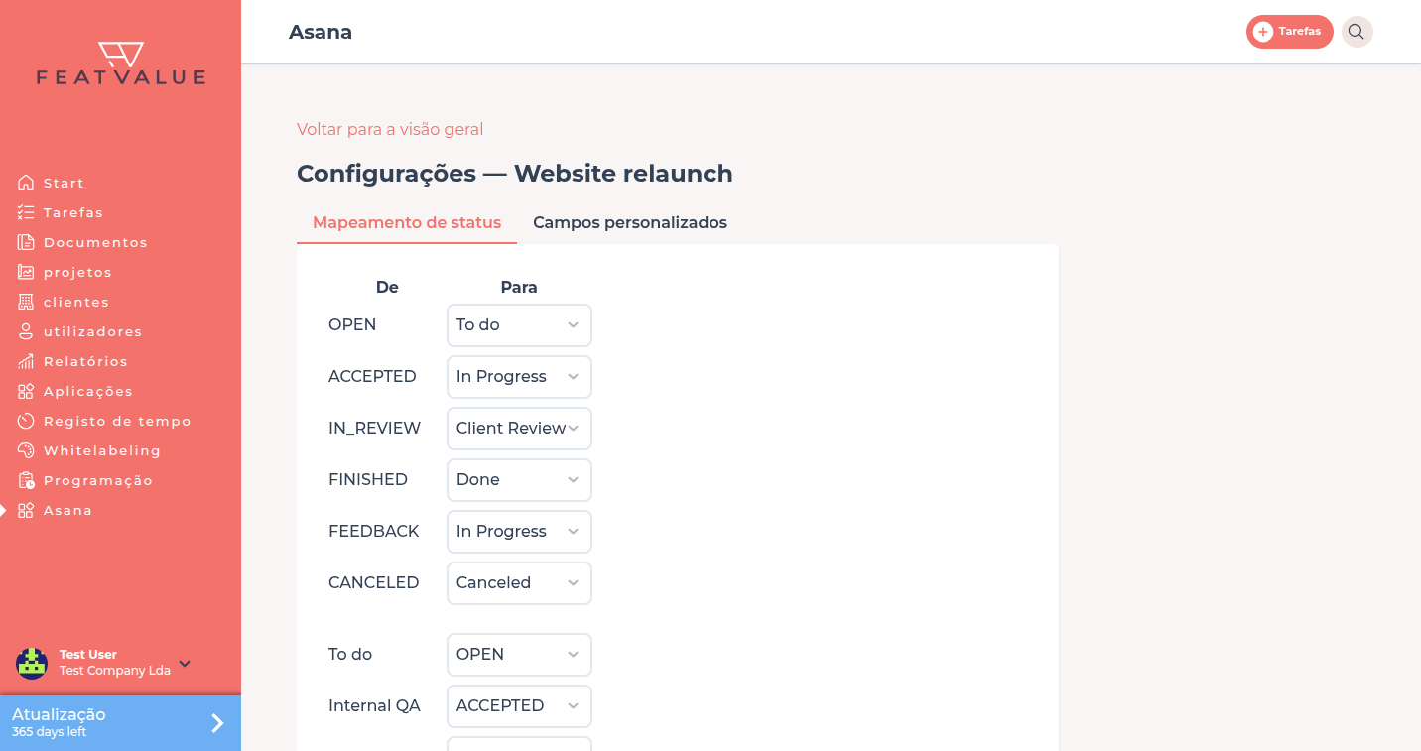Open the Start menu entry

point(64,183)
